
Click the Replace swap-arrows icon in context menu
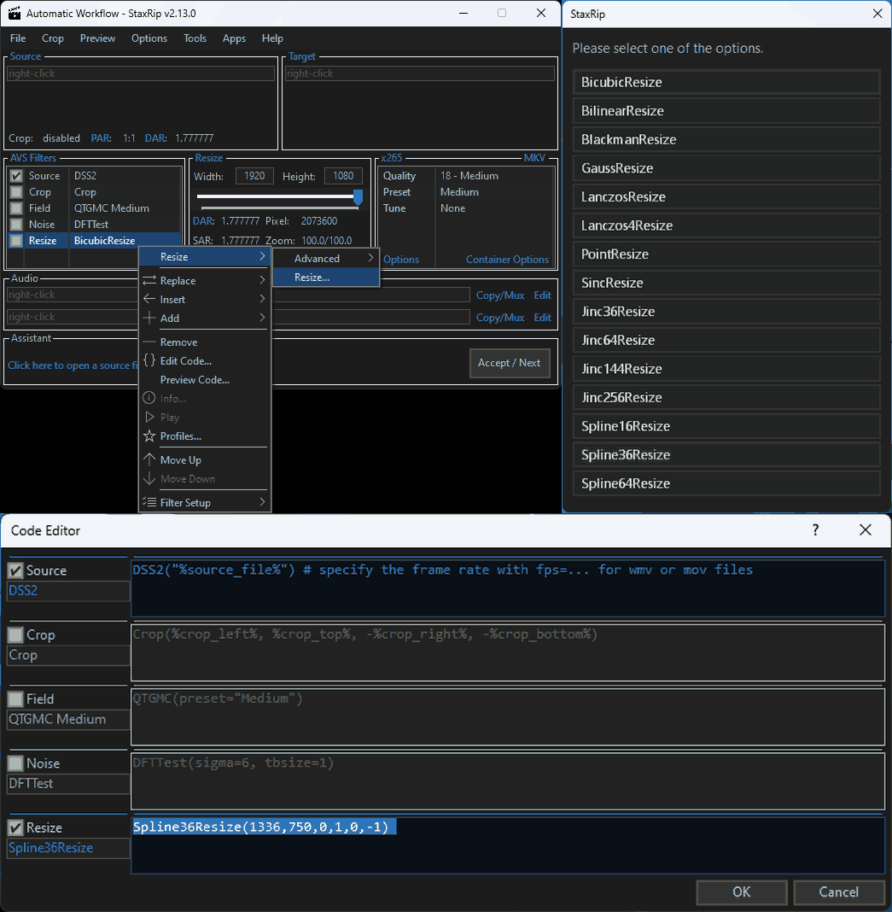tap(149, 280)
